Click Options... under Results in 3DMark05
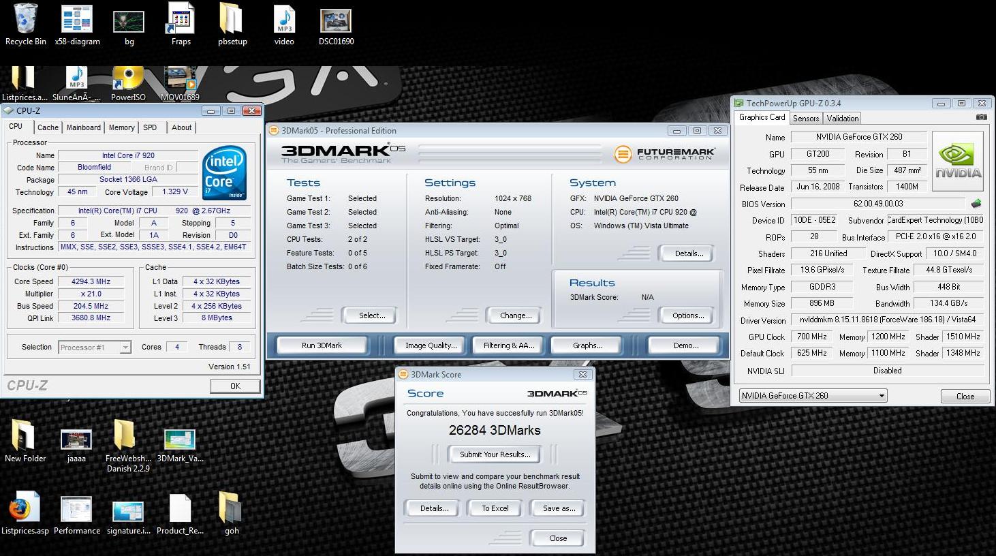The width and height of the screenshot is (996, 556). click(688, 315)
